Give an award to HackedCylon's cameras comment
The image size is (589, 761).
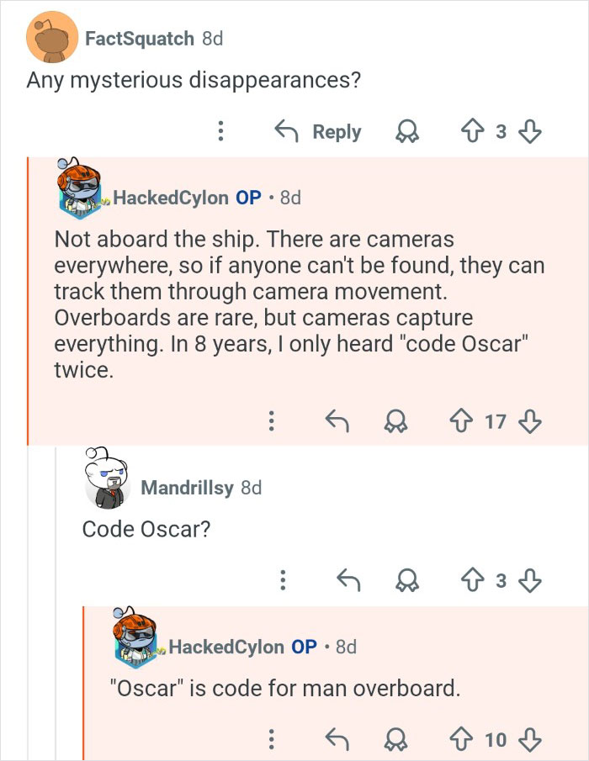(x=395, y=420)
